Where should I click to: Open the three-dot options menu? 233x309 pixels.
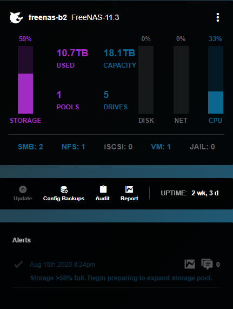(x=218, y=17)
